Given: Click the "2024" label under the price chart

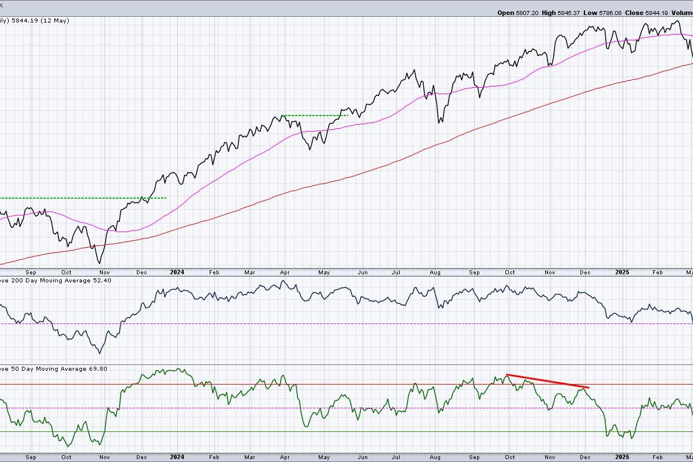Looking at the screenshot, I should (x=177, y=271).
